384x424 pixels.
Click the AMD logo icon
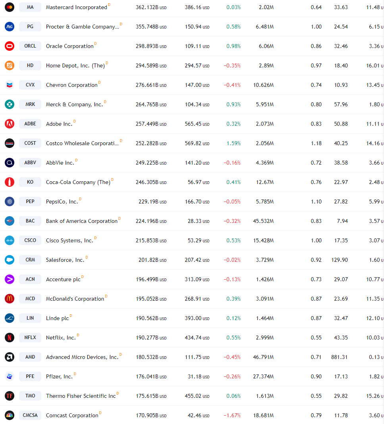(10, 357)
